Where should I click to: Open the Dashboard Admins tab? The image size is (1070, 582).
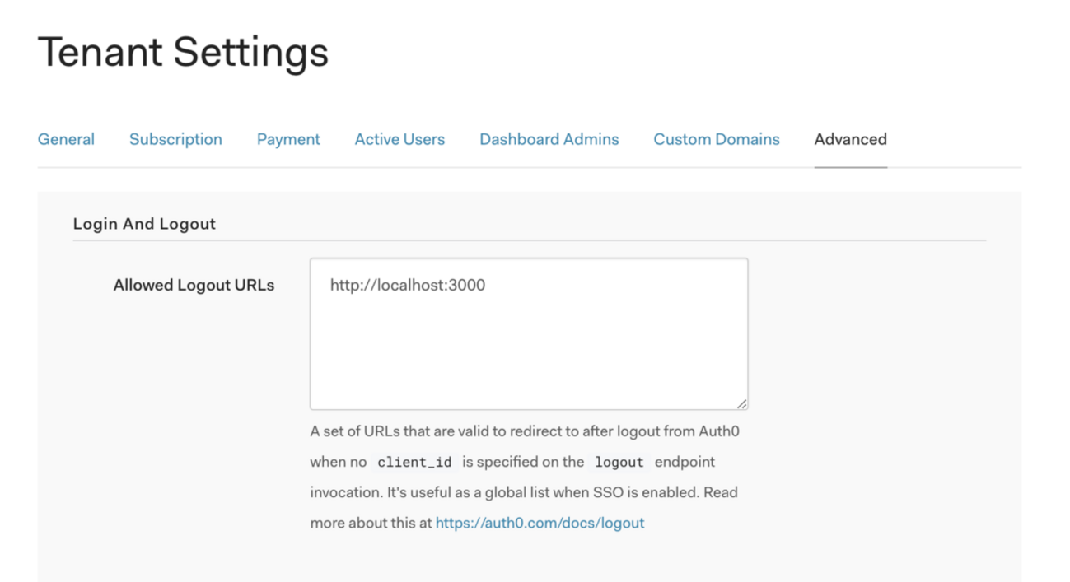(549, 139)
